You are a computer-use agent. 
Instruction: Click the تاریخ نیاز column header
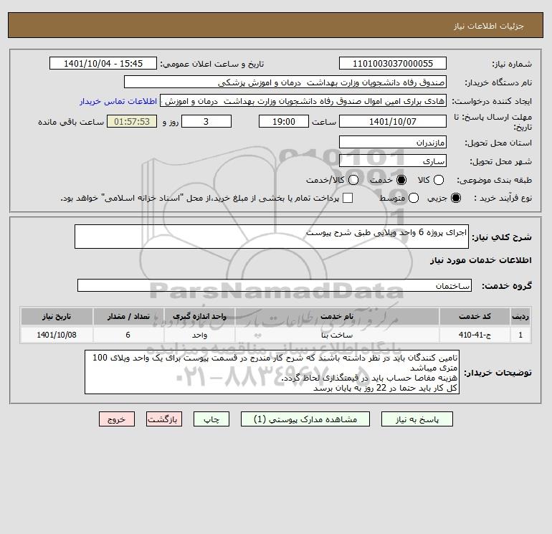click(57, 316)
